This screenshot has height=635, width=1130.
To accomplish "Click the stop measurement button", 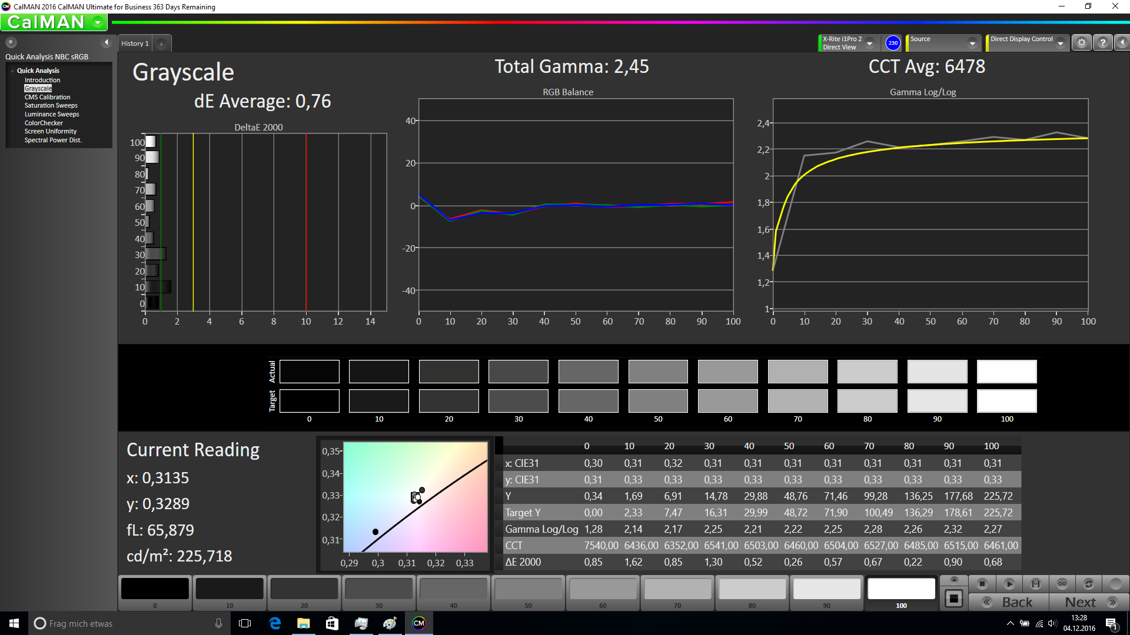I will 982,584.
